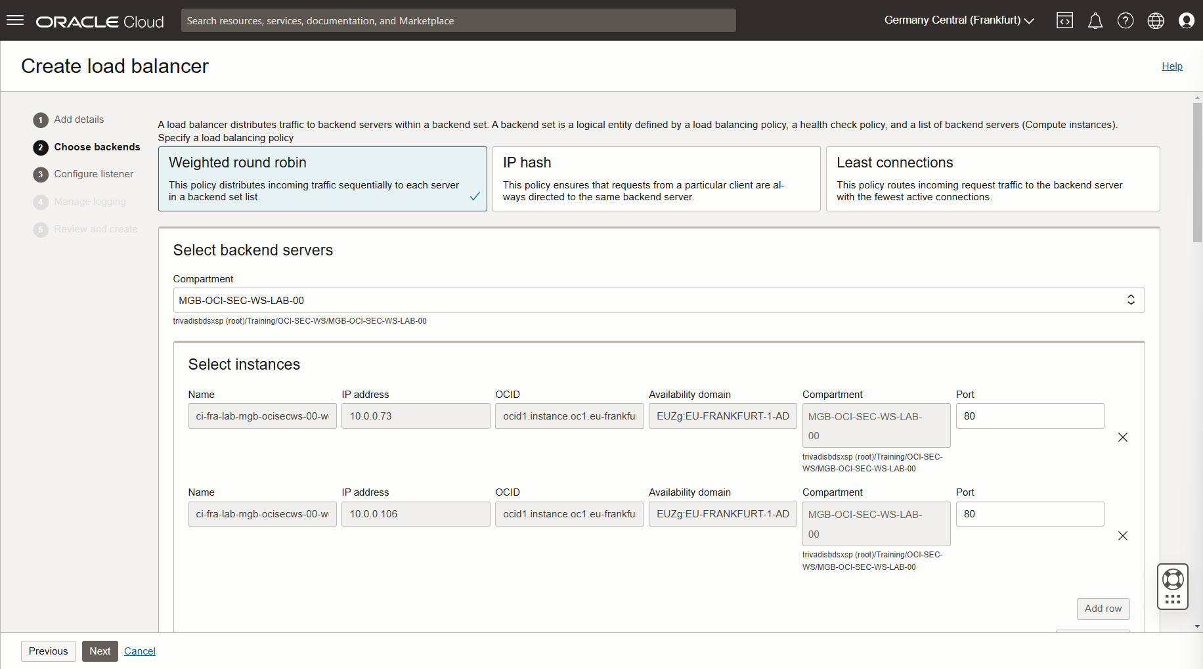Select the IP hash policy
The image size is (1203, 669).
click(x=656, y=179)
